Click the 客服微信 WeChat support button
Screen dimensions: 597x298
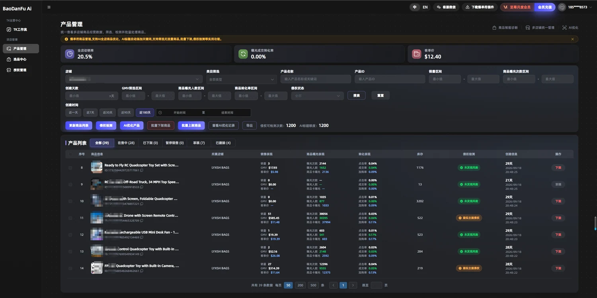[446, 7]
